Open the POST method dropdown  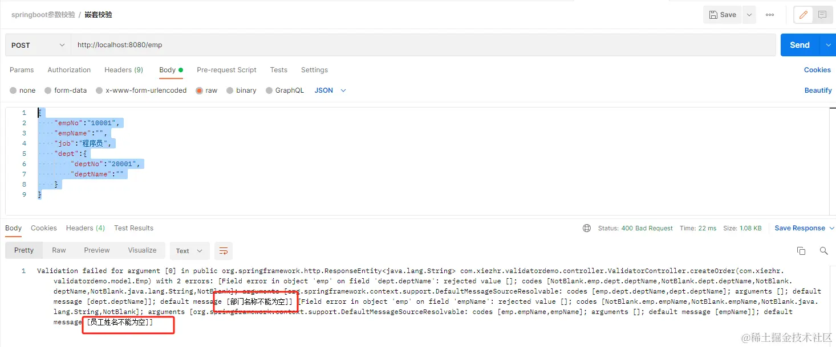[38, 45]
